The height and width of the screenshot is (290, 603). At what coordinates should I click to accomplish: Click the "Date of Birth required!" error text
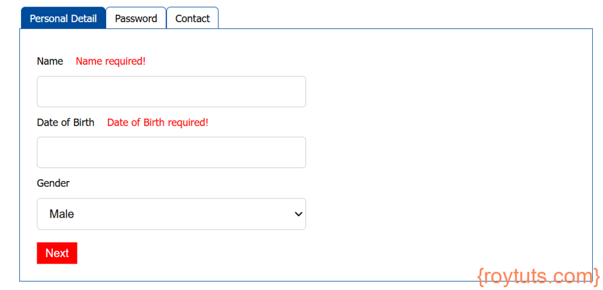pyautogui.click(x=158, y=122)
